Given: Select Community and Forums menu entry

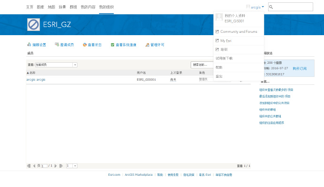Looking at the screenshot, I should (239, 31).
